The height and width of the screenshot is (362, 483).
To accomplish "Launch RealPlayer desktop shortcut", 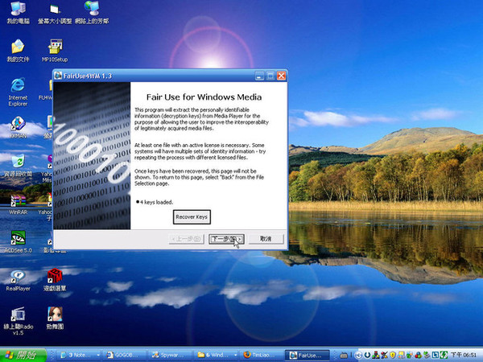I will 19,280.
